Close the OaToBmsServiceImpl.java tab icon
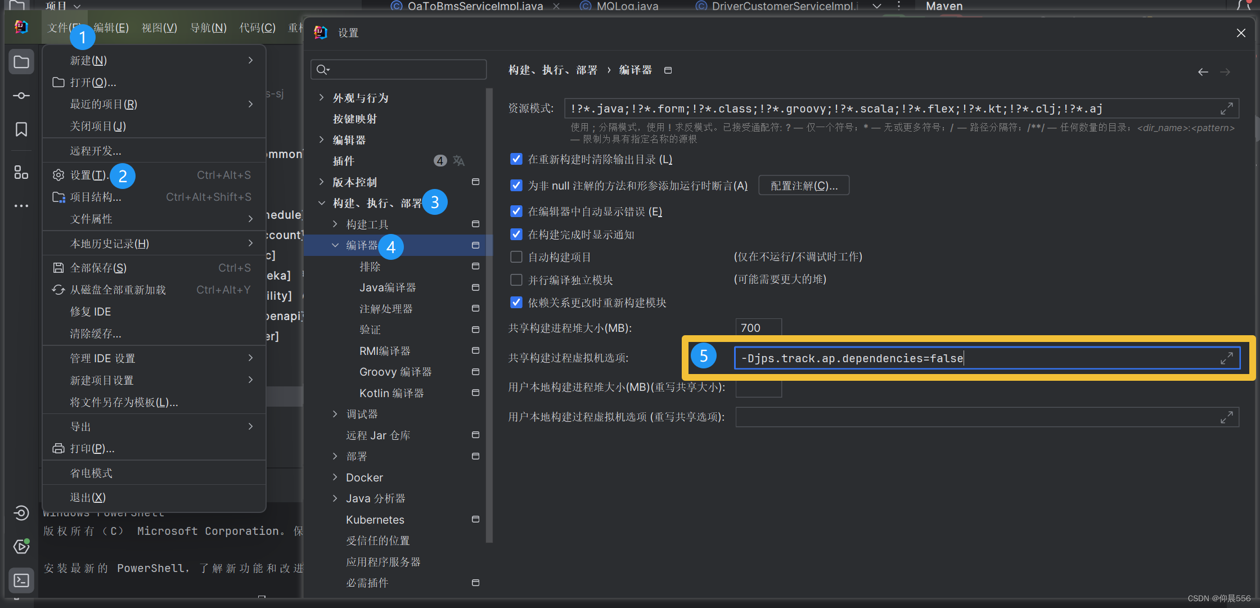The image size is (1260, 608). pos(556,6)
